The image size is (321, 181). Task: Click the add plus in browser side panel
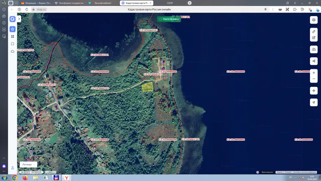pos(4,158)
